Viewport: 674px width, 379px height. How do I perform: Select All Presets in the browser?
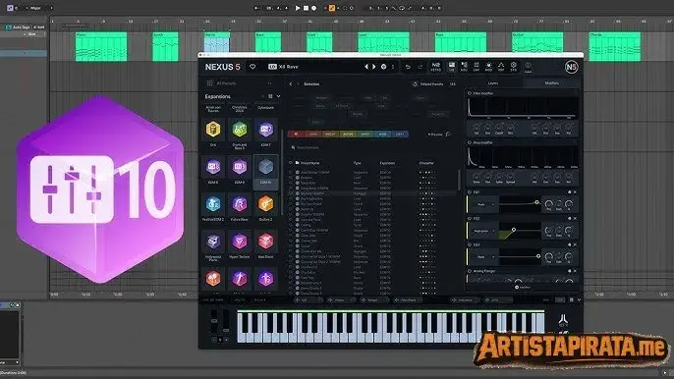coord(226,83)
